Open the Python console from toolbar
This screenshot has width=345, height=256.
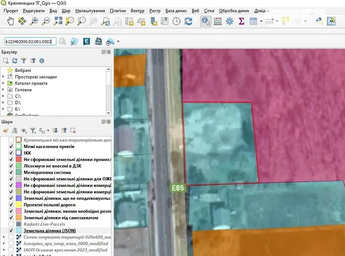[320, 21]
